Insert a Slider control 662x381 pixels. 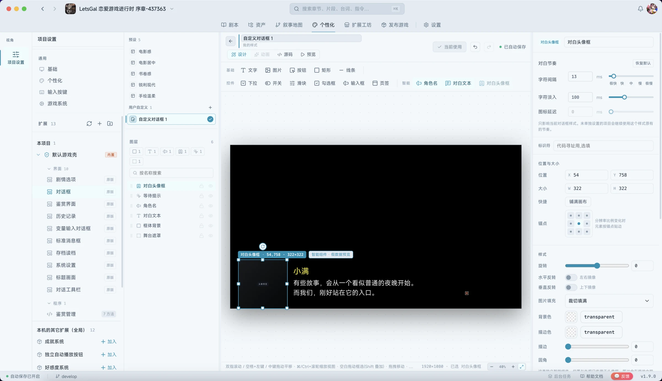[x=298, y=83]
